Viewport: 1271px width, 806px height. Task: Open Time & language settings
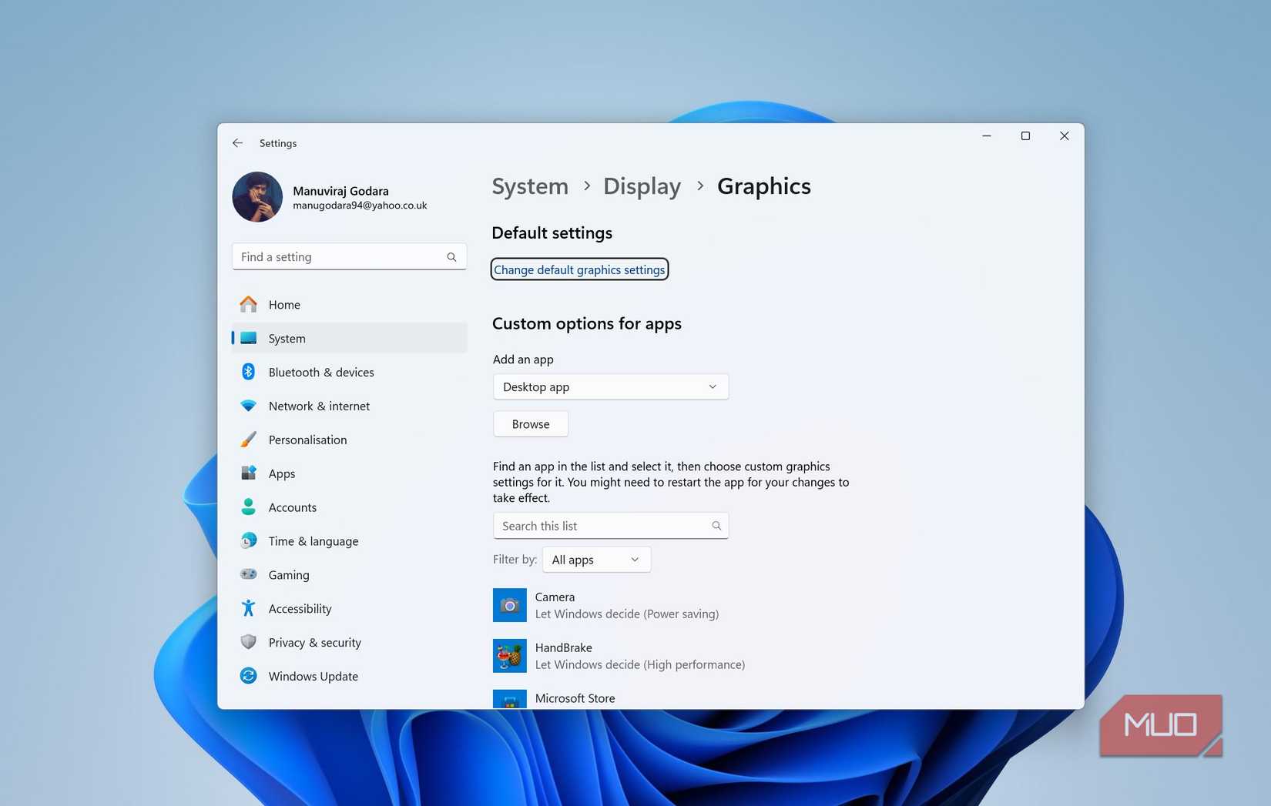tap(350, 540)
